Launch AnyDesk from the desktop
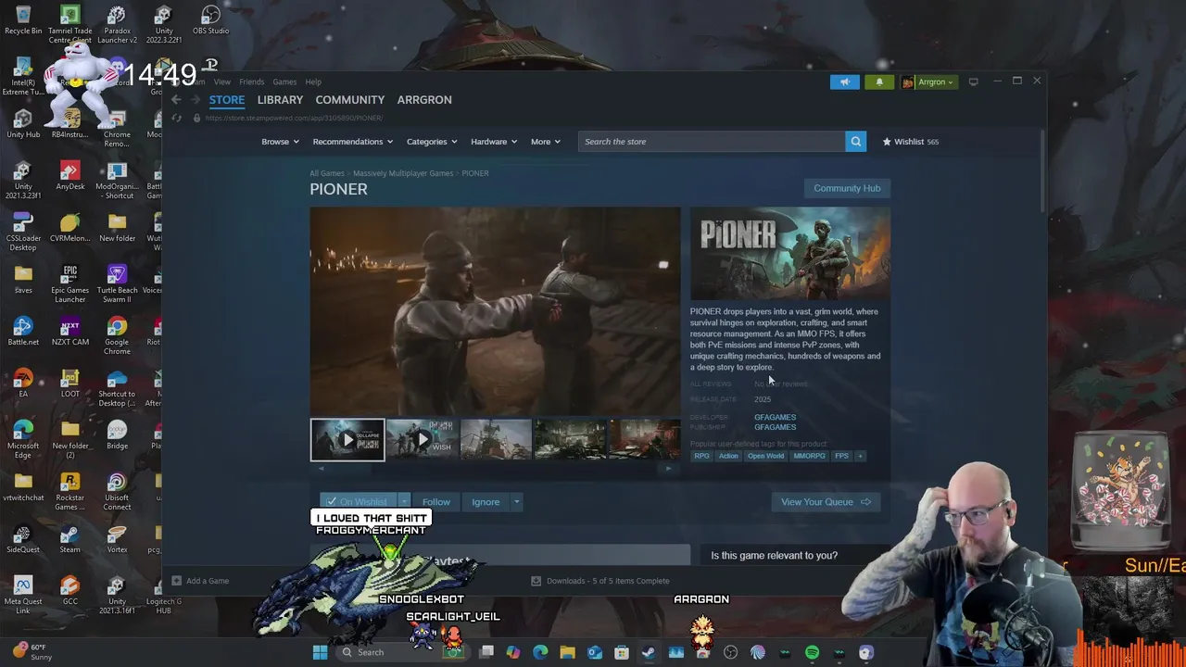Screen dimensions: 1186x667 click(x=70, y=176)
